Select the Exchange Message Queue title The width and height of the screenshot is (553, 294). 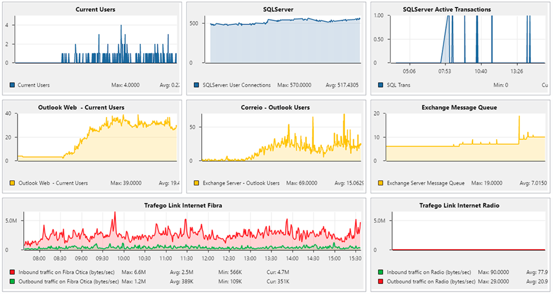(459, 107)
